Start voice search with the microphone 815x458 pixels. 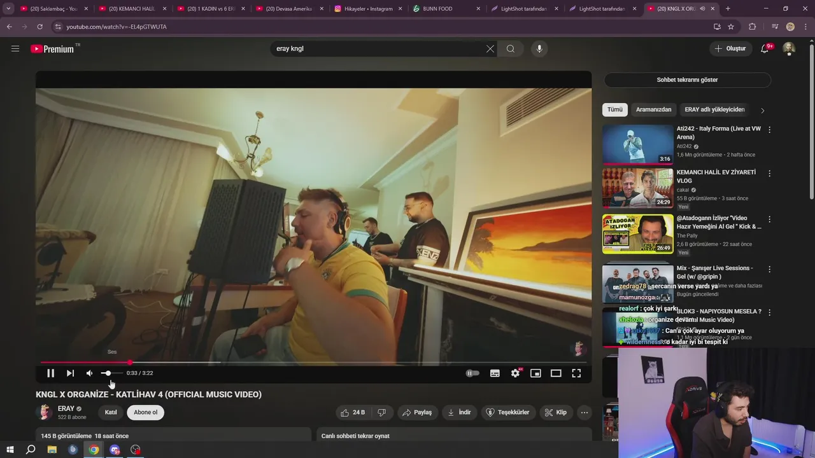[539, 48]
